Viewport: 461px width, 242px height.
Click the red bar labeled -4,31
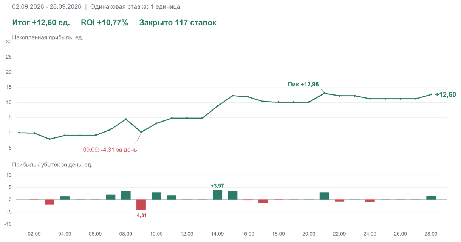(x=141, y=205)
